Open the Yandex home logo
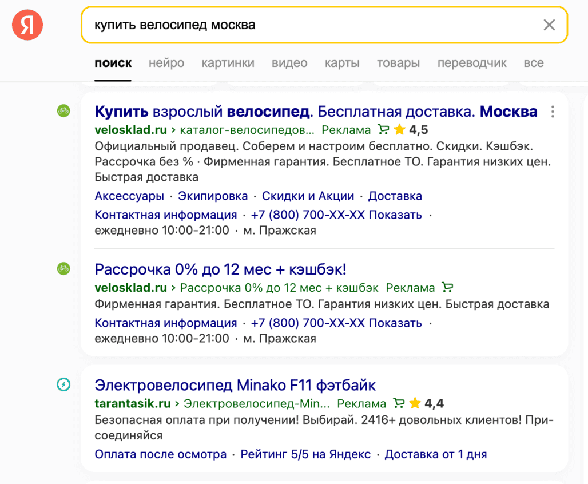Screen dimensions: 588x484 [x=27, y=25]
